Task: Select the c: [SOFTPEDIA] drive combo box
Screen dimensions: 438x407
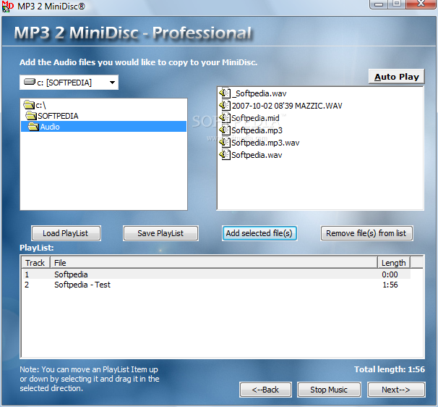Action: [x=69, y=83]
